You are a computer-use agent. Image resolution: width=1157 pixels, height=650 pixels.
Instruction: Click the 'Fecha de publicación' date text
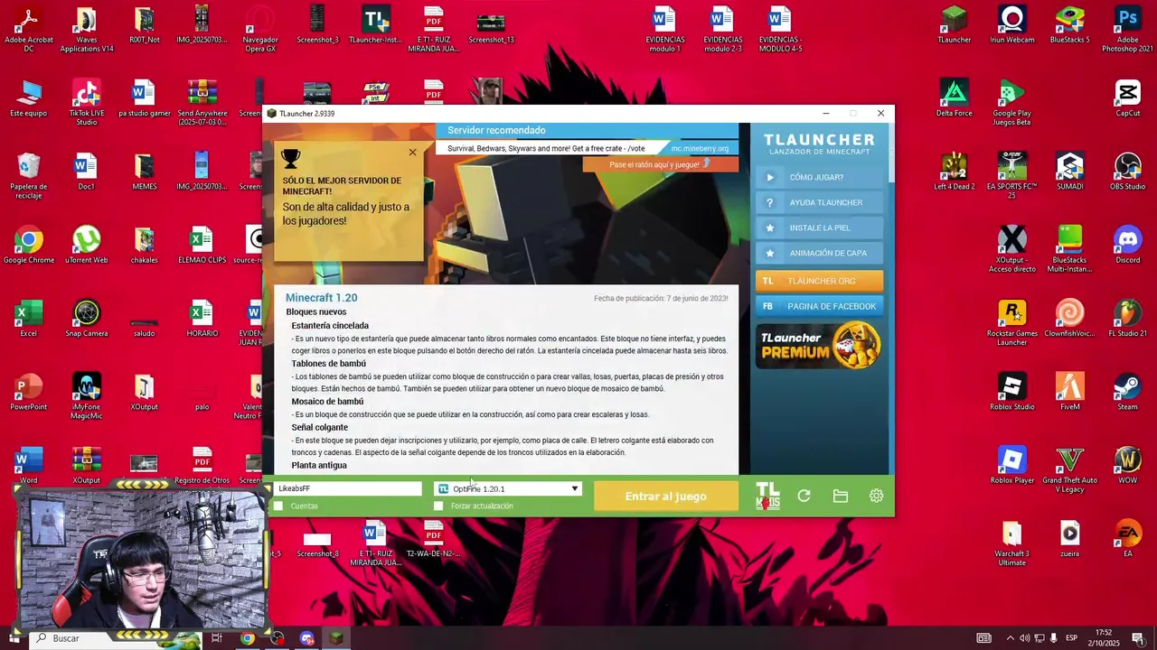click(x=661, y=298)
